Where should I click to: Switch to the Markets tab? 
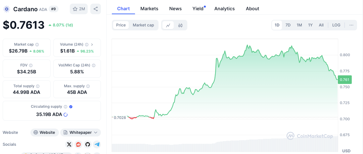[149, 9]
